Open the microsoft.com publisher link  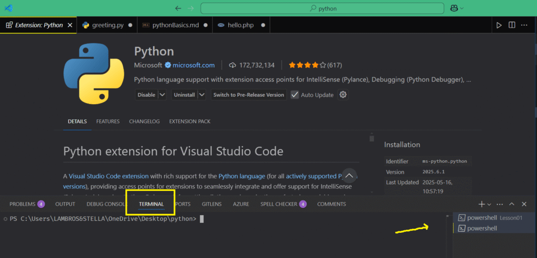194,65
